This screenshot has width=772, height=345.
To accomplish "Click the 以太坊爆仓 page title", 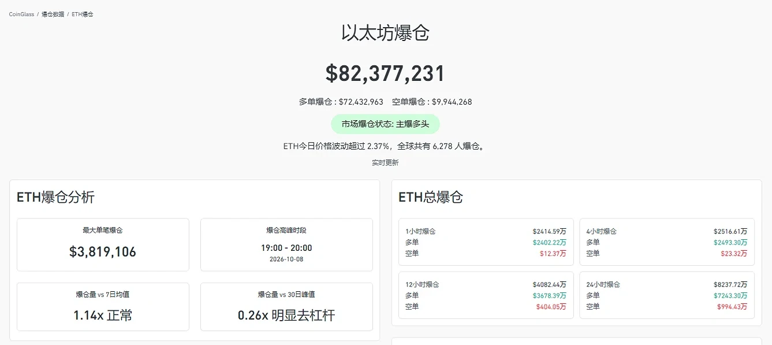I will coord(386,33).
